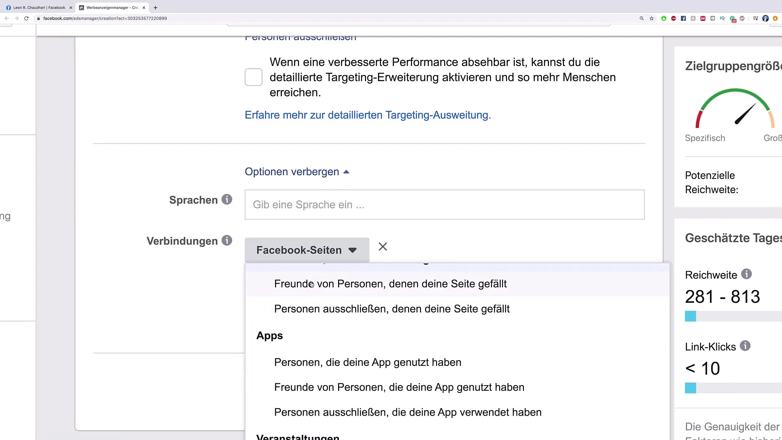
Task: Close the Leon R. Chaudhari Facebook tab
Action: (x=70, y=7)
